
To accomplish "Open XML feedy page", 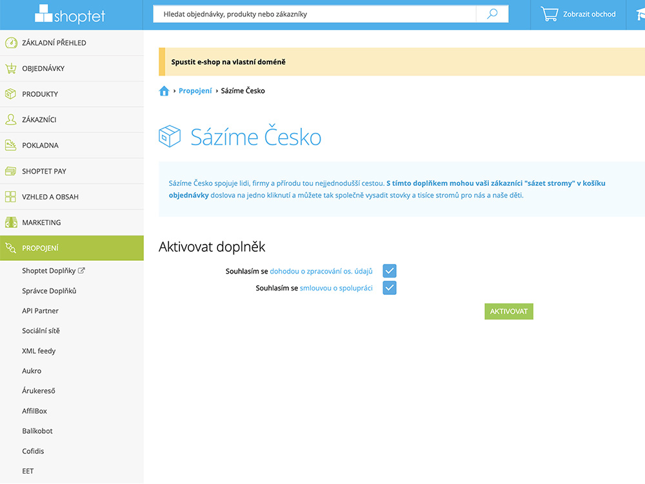I will click(39, 350).
